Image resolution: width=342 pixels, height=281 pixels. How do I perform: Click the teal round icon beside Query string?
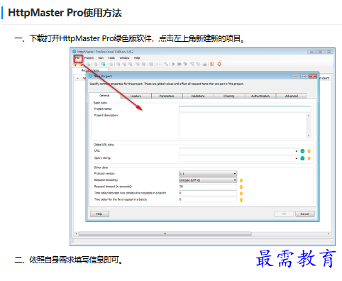click(x=302, y=158)
